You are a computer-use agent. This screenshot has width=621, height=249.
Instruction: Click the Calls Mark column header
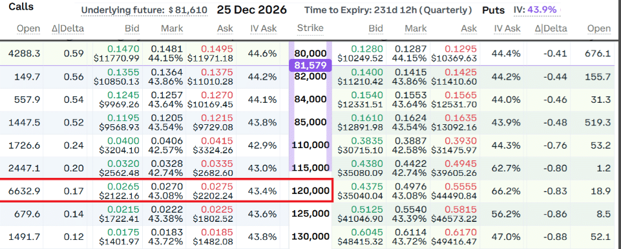tap(172, 28)
